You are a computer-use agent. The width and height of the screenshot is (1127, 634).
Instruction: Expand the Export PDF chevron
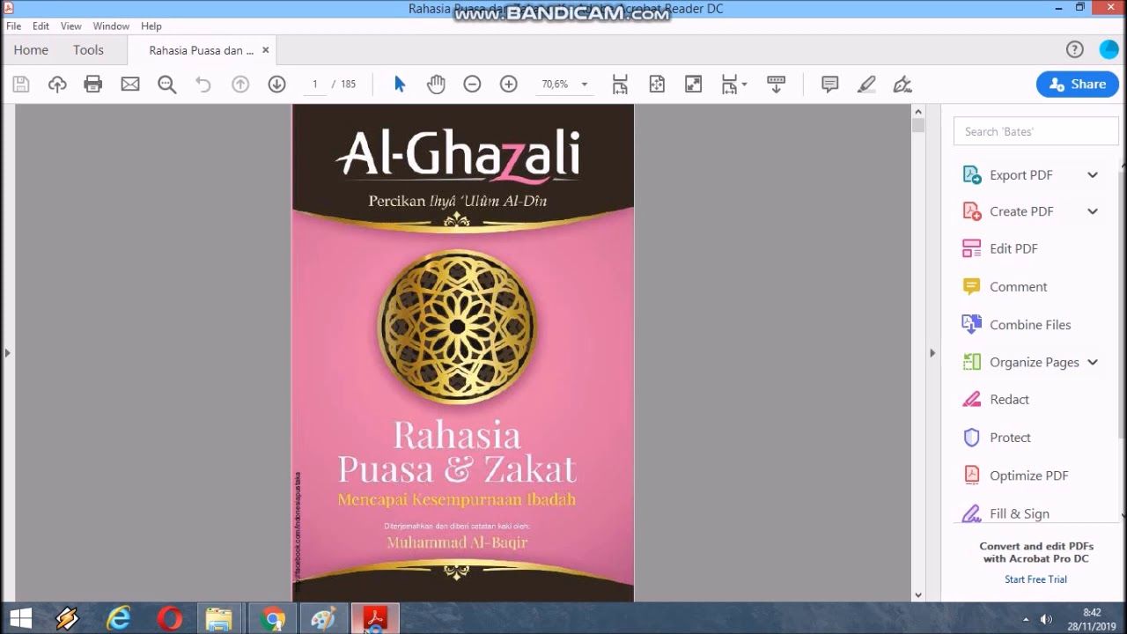pos(1093,175)
